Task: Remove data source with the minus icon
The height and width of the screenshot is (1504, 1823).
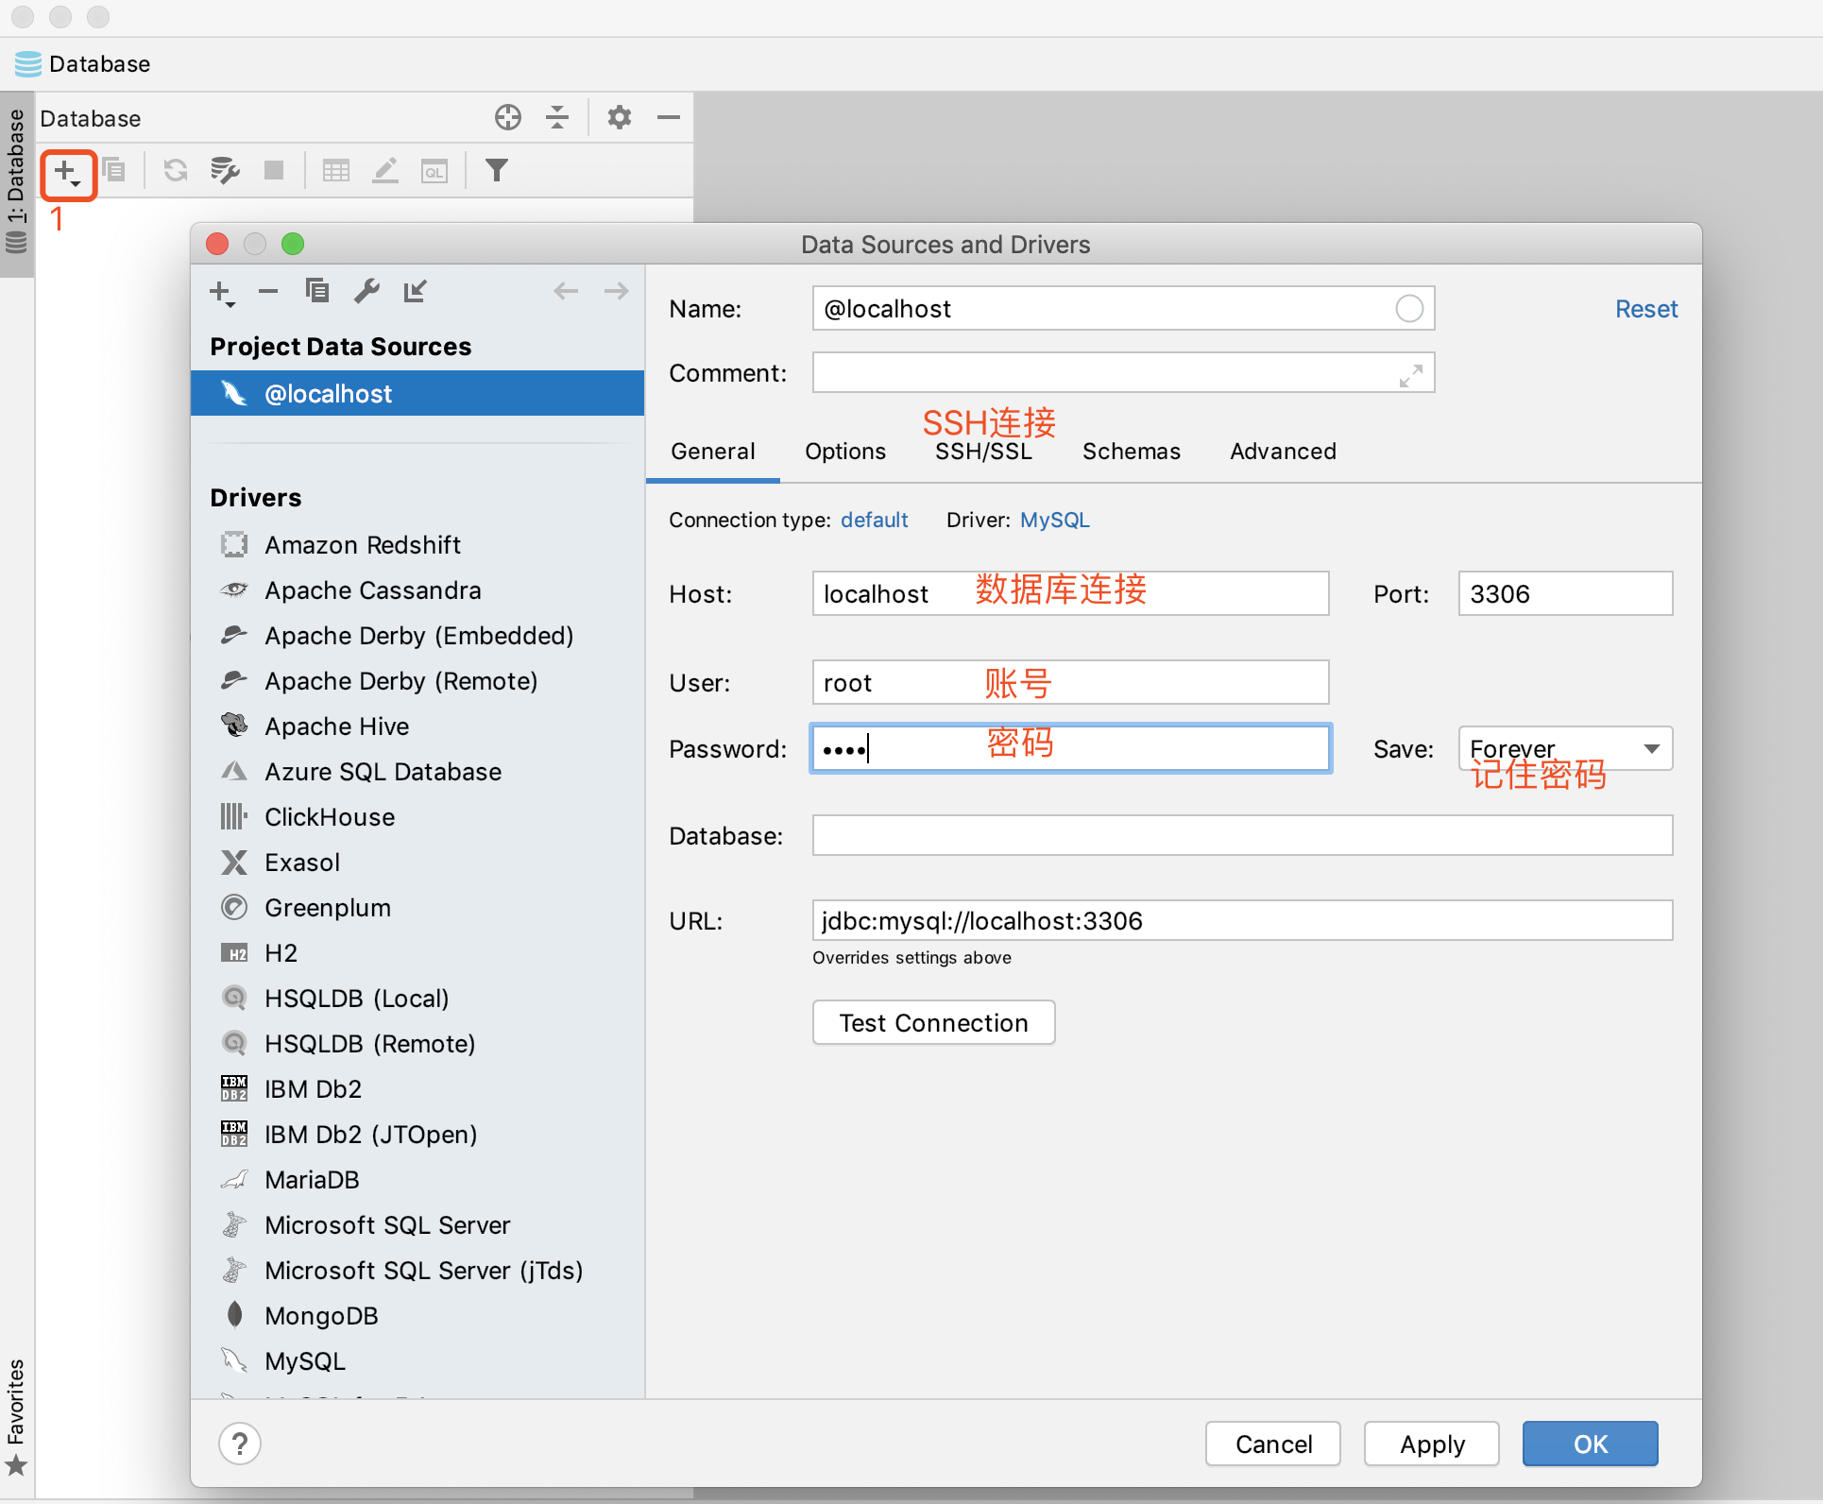Action: [x=267, y=291]
